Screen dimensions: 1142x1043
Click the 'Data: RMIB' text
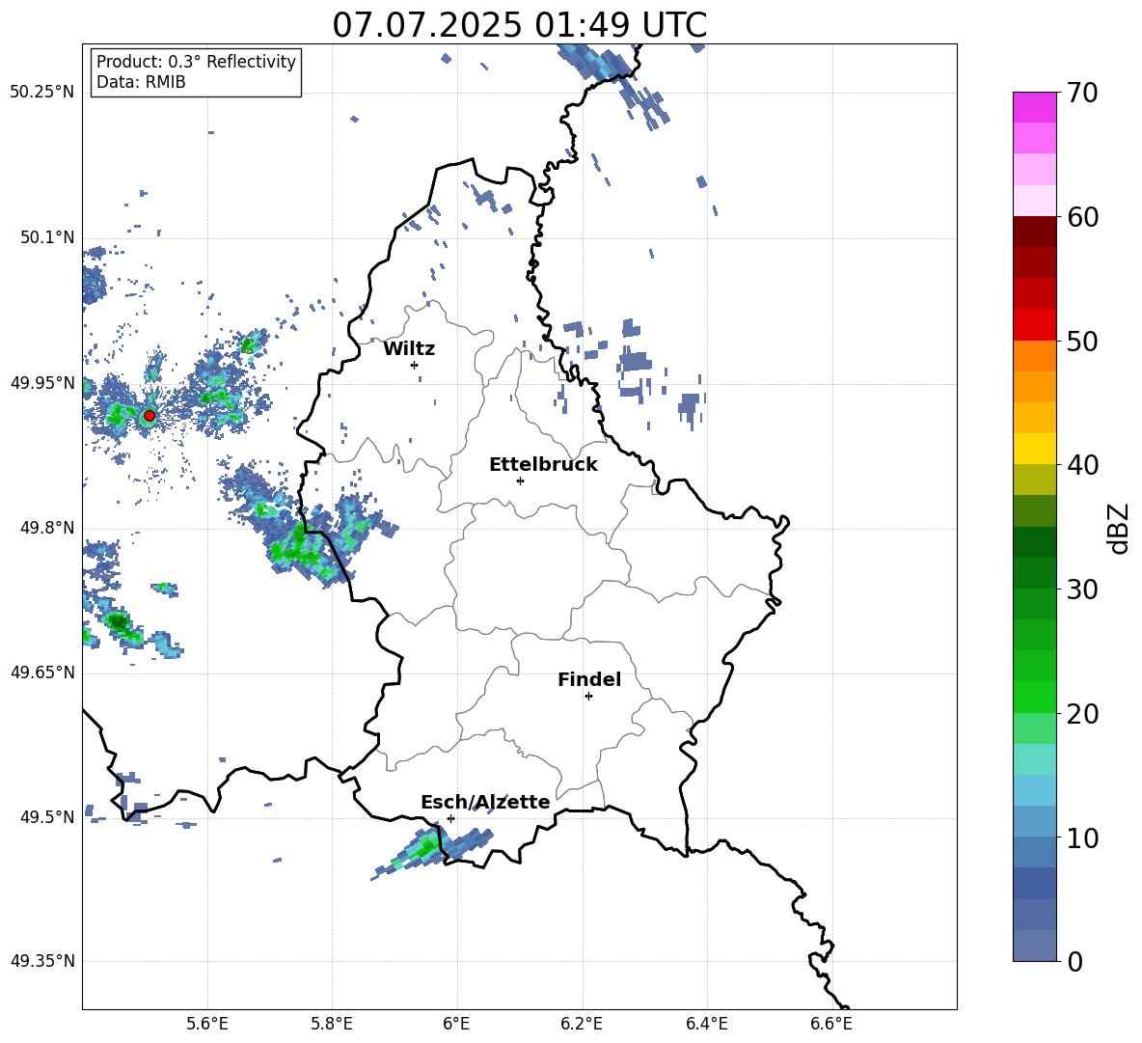click(x=141, y=82)
